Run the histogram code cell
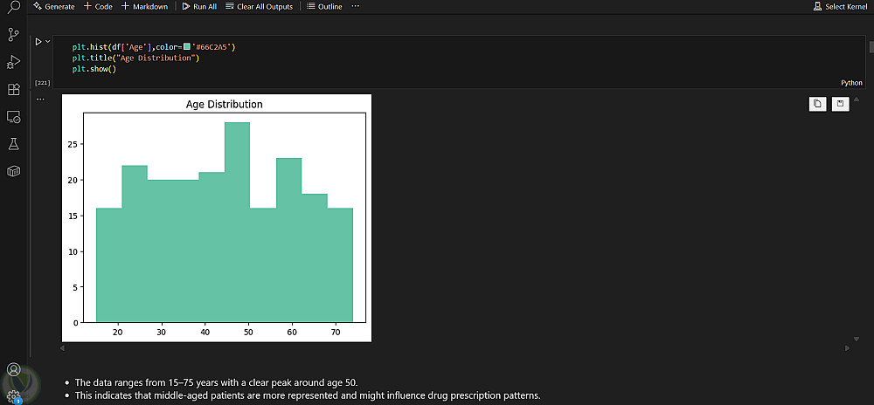874x405 pixels. pos(38,41)
